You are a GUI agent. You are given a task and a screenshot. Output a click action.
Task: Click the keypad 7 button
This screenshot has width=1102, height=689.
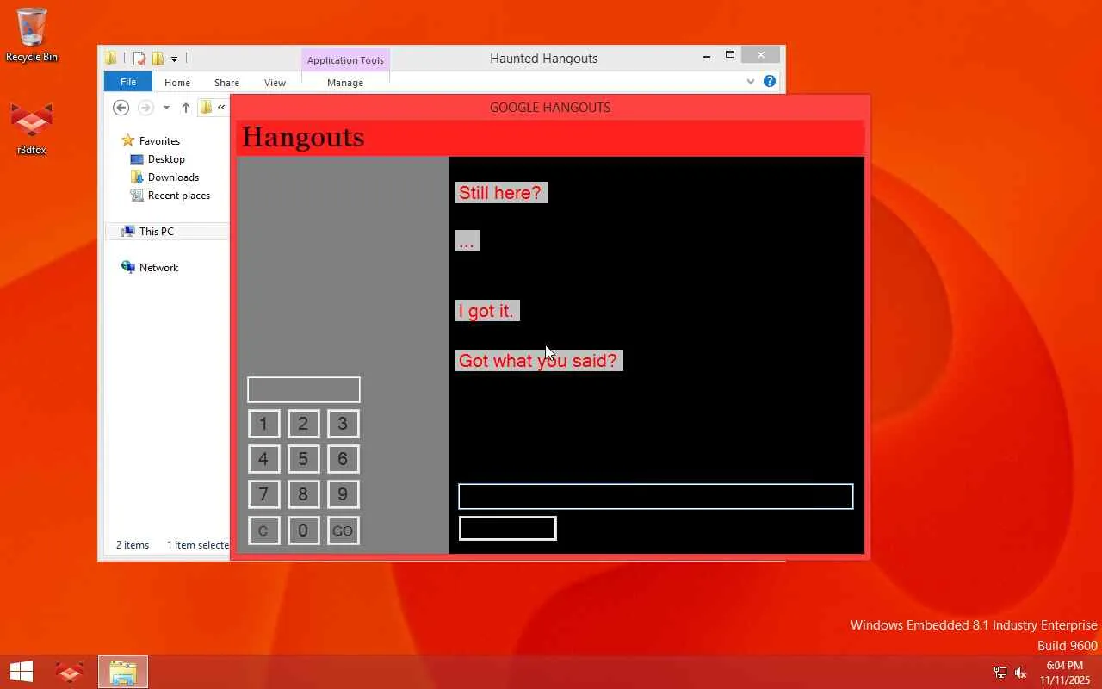pyautogui.click(x=263, y=494)
